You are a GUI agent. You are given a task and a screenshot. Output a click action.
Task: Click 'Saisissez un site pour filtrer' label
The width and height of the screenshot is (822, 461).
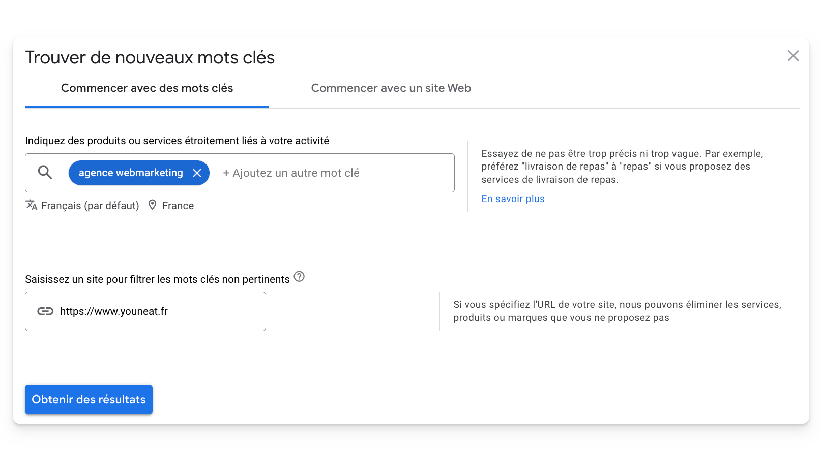coord(157,279)
